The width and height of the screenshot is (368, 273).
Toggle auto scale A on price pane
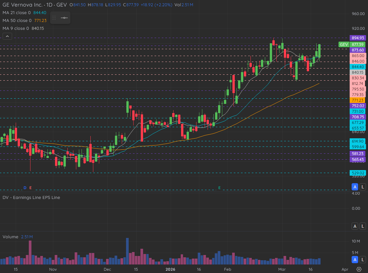point(355,187)
